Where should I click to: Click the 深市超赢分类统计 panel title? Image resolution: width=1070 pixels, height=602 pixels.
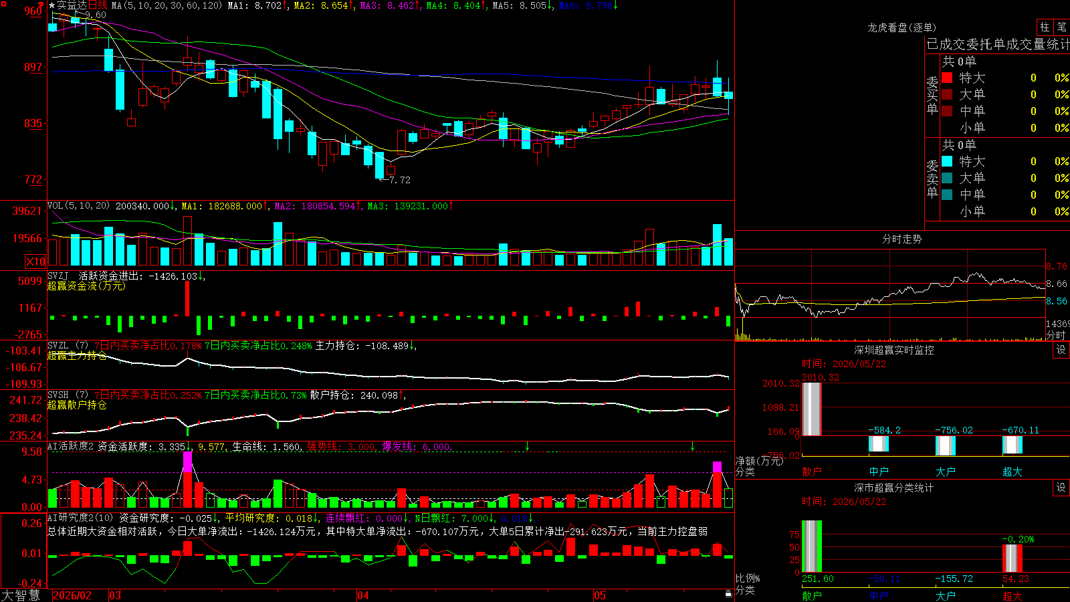tap(894, 488)
